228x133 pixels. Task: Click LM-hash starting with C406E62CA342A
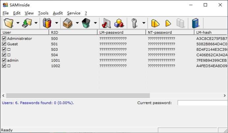(x=212, y=55)
